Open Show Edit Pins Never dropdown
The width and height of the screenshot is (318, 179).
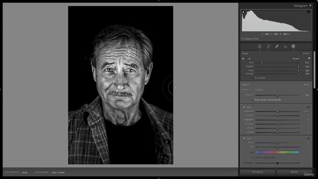(25, 173)
